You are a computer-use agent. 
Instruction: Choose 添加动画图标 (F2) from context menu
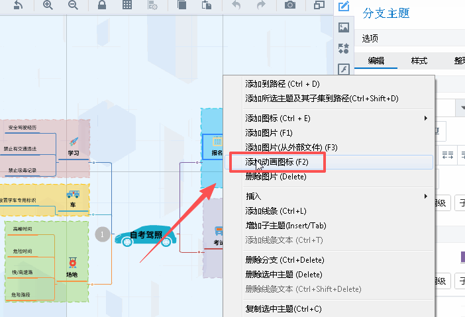tap(276, 161)
